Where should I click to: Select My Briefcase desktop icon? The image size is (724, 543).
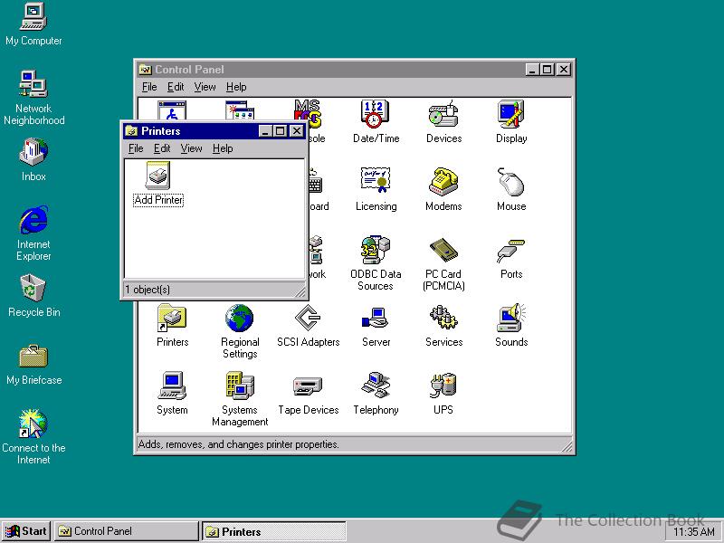click(x=33, y=364)
